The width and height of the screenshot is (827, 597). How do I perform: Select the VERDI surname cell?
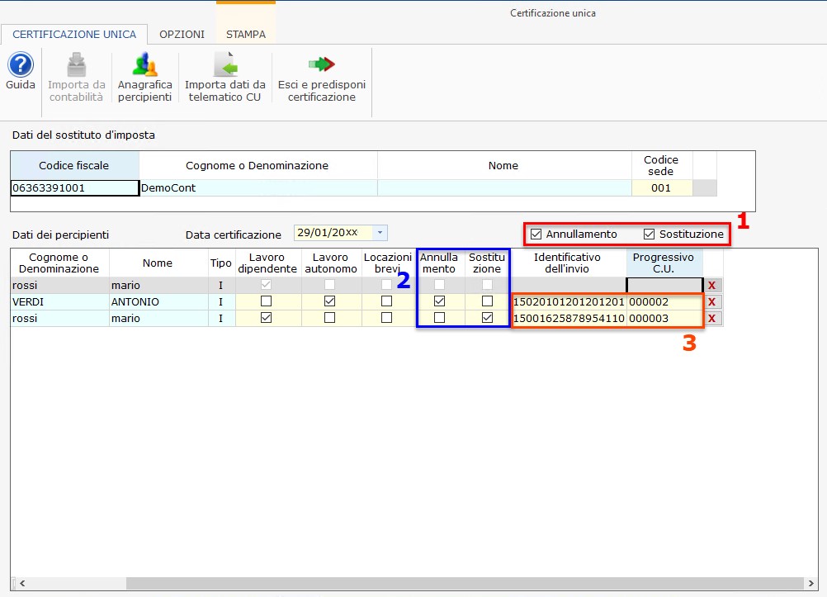pyautogui.click(x=59, y=302)
